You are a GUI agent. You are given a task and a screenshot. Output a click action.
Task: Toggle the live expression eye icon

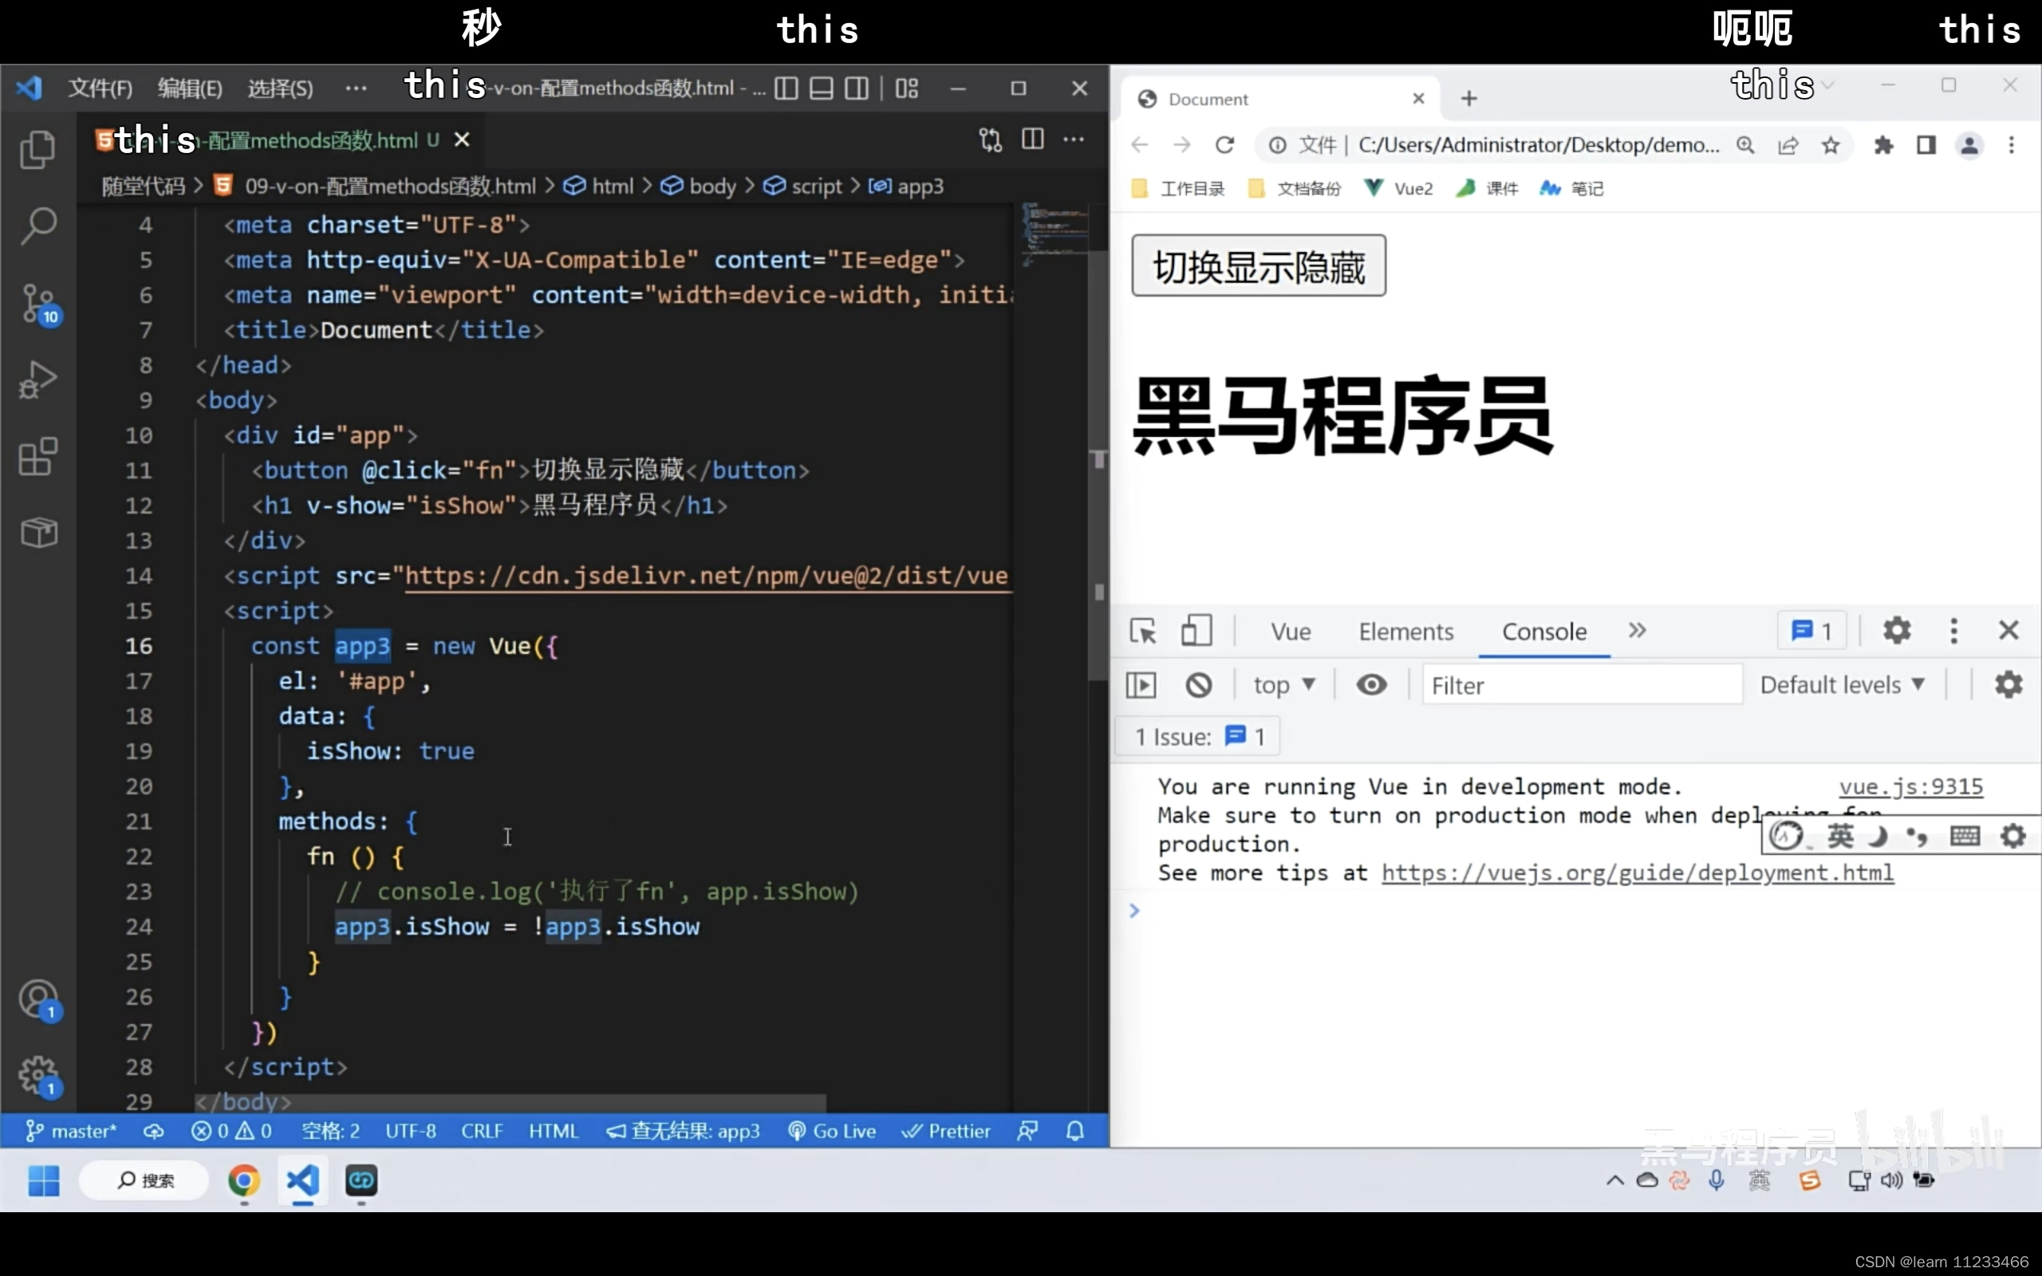(1371, 684)
